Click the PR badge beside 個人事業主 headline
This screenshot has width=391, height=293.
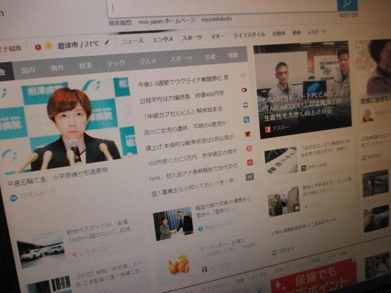(249, 177)
